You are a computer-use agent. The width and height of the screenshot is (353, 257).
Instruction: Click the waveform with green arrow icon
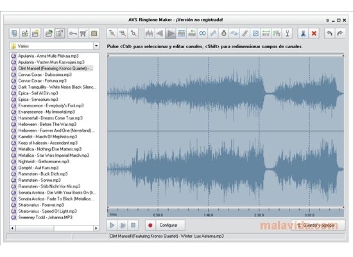(x=192, y=33)
